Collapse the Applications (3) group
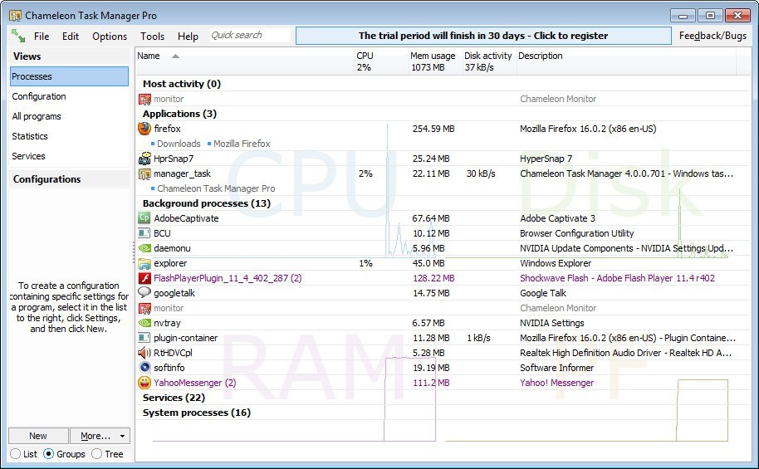This screenshot has height=469, width=759. [x=179, y=114]
